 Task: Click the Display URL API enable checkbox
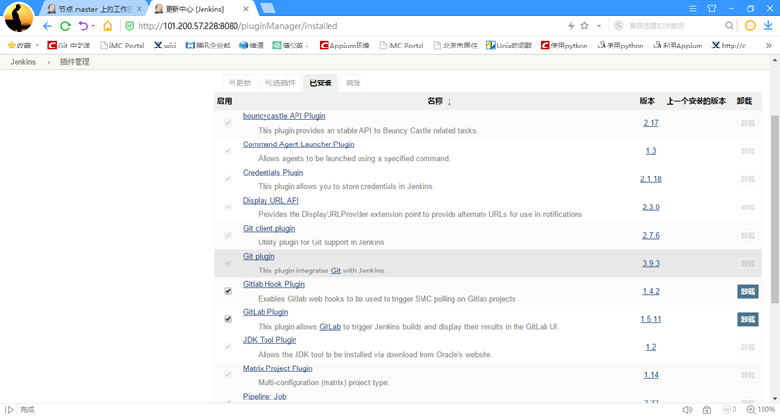[x=228, y=207]
